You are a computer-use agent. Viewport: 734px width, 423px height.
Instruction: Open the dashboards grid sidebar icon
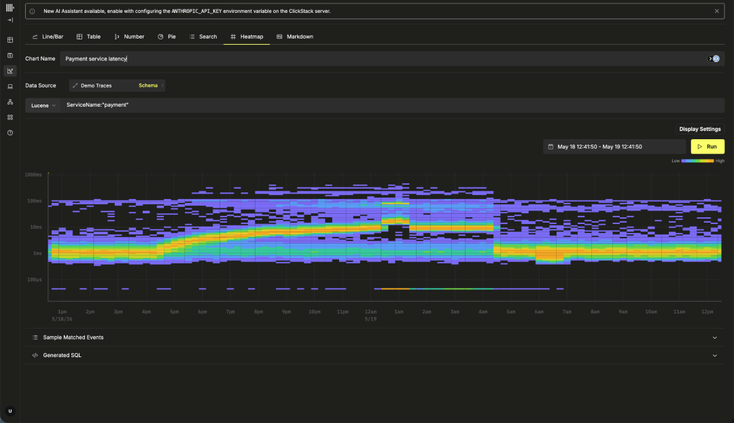click(x=10, y=117)
